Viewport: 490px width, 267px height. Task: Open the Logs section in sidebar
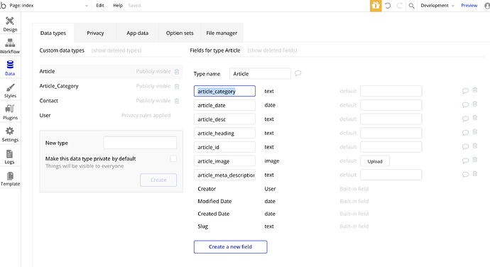tap(10, 157)
